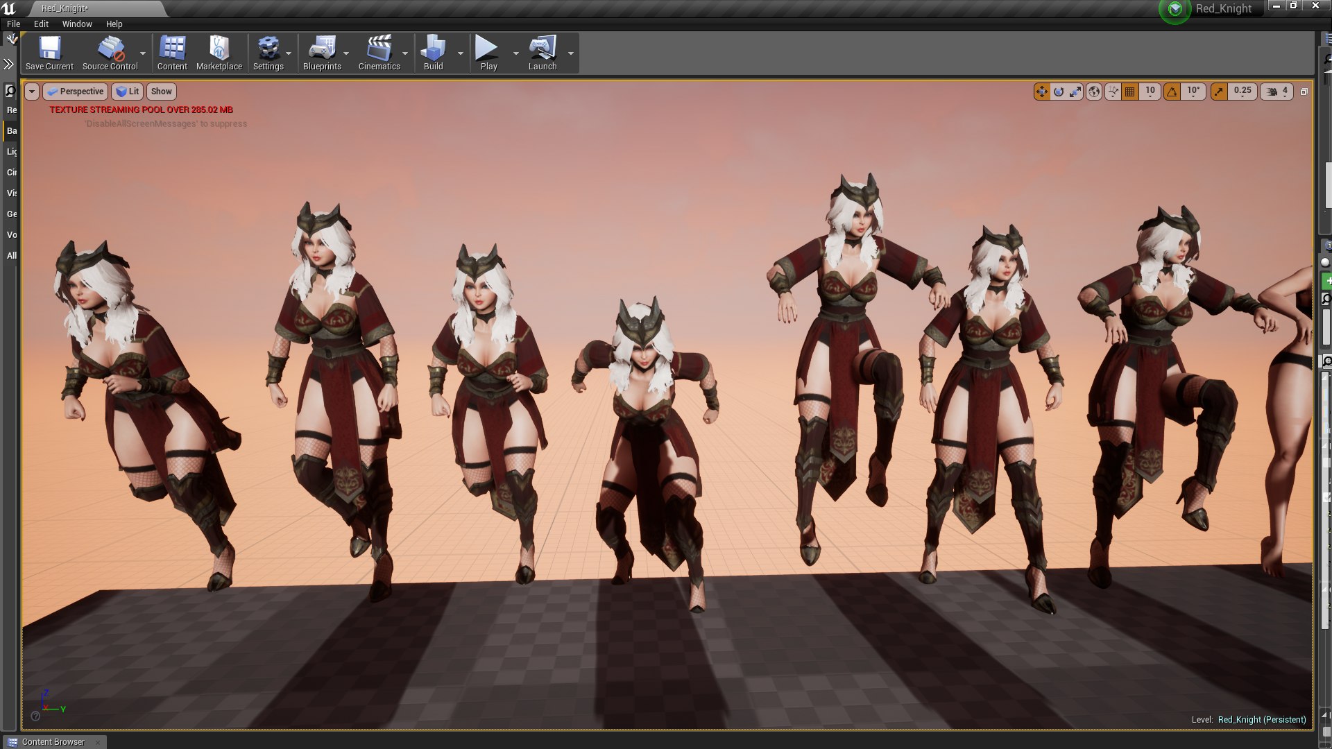
Task: Select the Lights category in Place panel
Action: 11,152
